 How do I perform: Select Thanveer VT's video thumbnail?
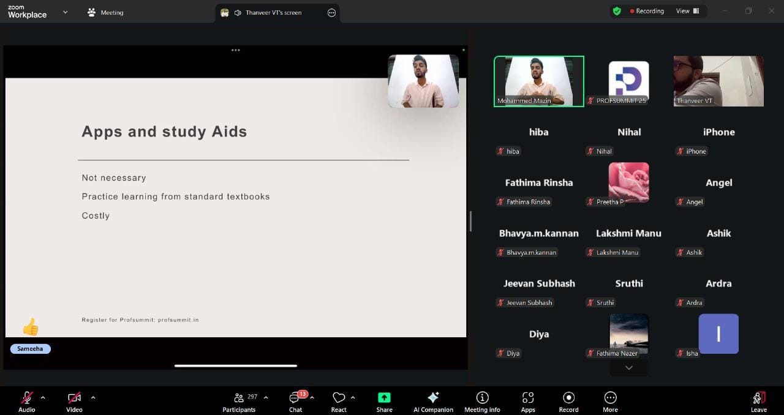(718, 81)
